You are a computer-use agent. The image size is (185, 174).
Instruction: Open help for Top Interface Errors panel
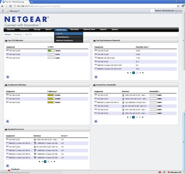click(x=7, y=165)
